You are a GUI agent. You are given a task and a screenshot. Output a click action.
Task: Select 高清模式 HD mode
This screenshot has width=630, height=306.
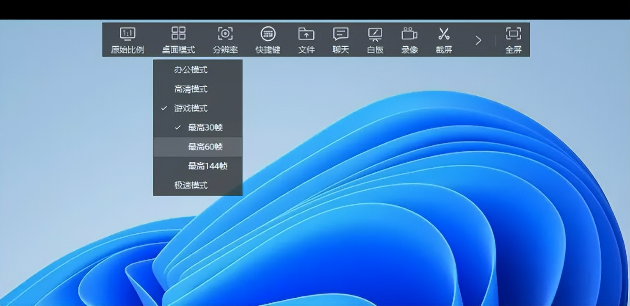point(198,89)
